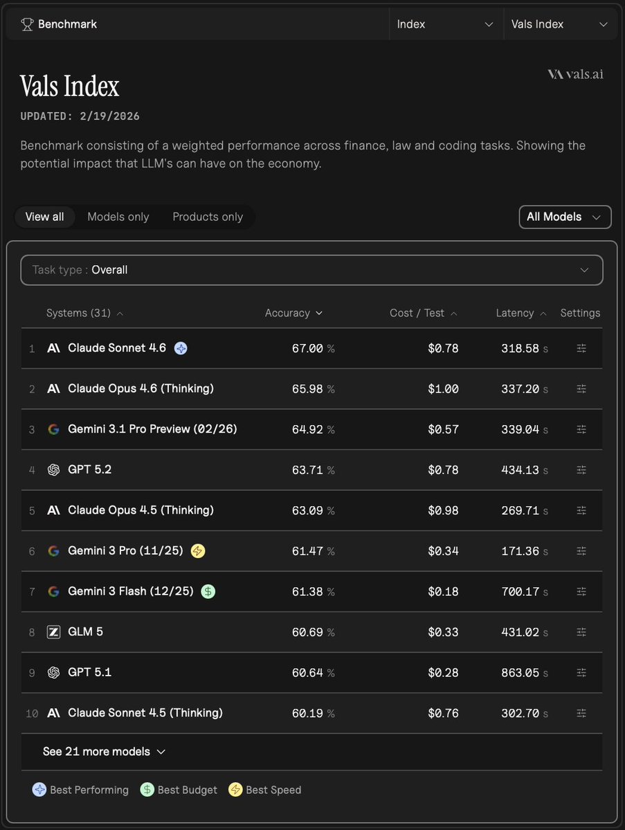Click Anthropic logo in Claude Opus 4.6 row
Image resolution: width=625 pixels, height=830 pixels.
tap(53, 389)
